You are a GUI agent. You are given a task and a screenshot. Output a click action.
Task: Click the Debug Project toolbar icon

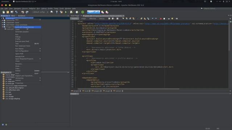click(x=71, y=12)
